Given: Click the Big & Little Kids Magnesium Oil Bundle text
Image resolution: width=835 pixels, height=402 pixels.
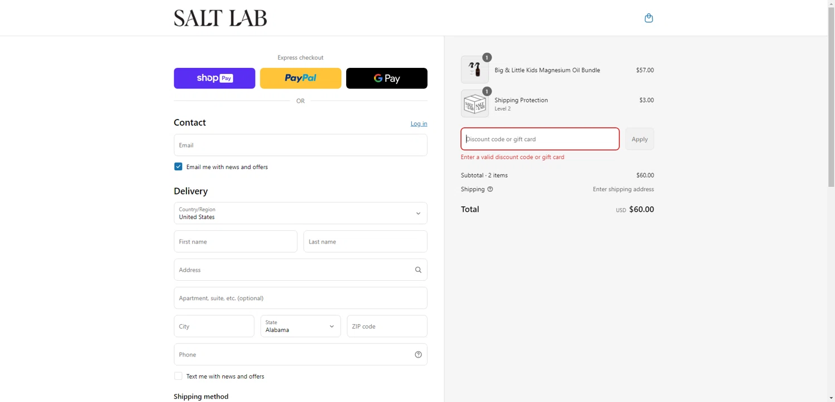Looking at the screenshot, I should point(547,70).
